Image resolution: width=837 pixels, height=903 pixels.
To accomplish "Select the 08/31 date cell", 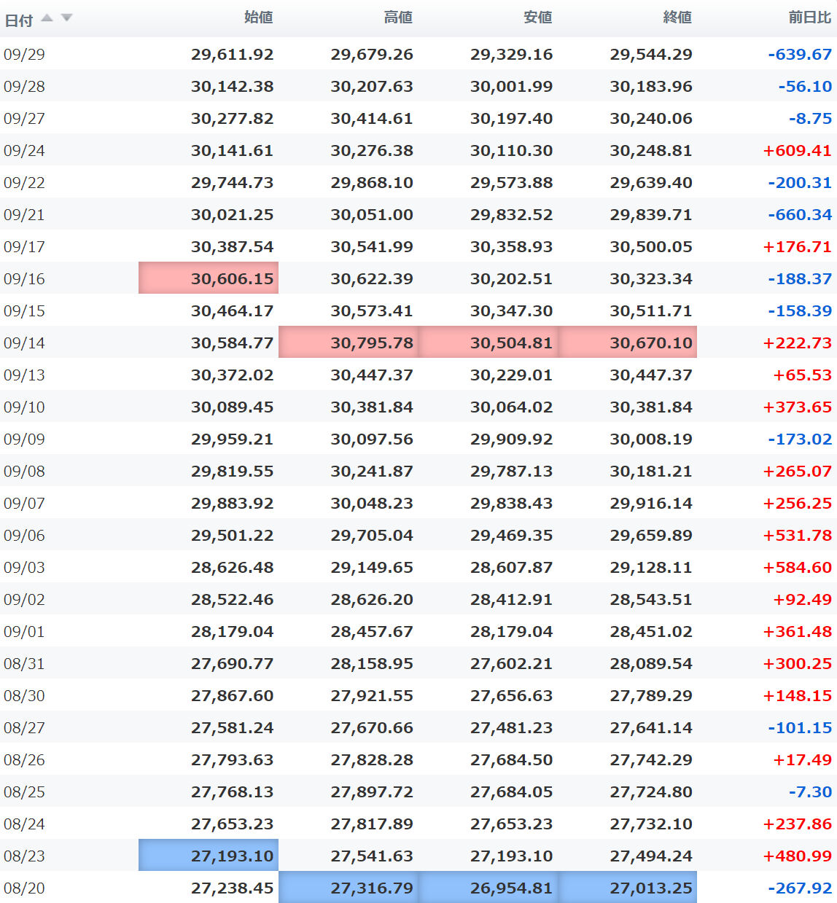I will click(24, 663).
